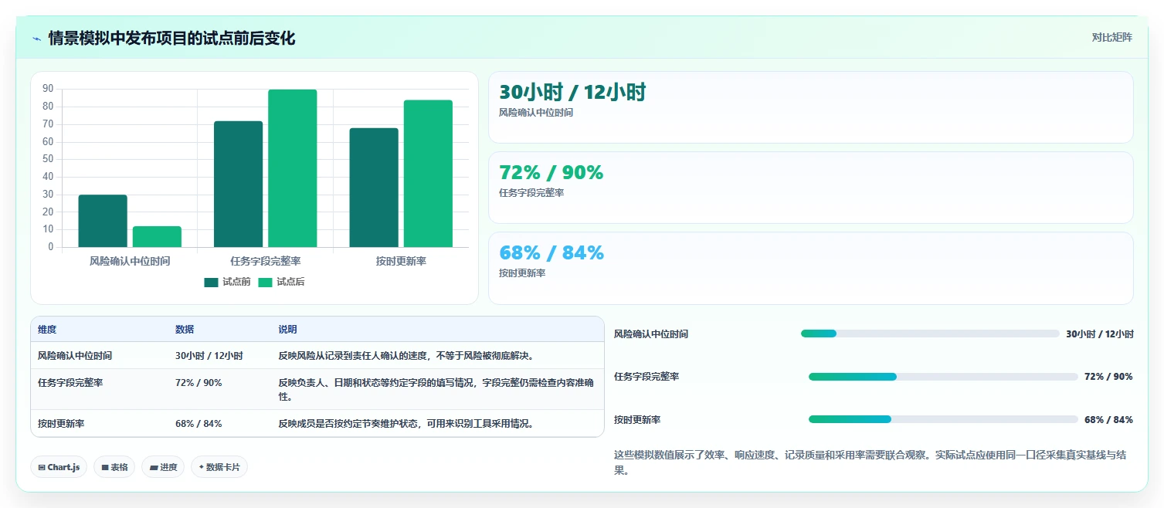Click the 数据 column header
The image size is (1164, 508).
coord(185,330)
